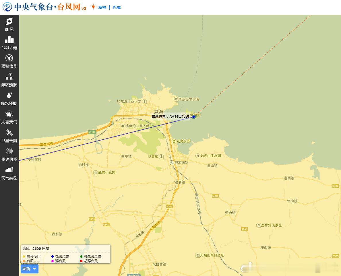Click the 台风 orange legend dot

[x=24, y=261]
